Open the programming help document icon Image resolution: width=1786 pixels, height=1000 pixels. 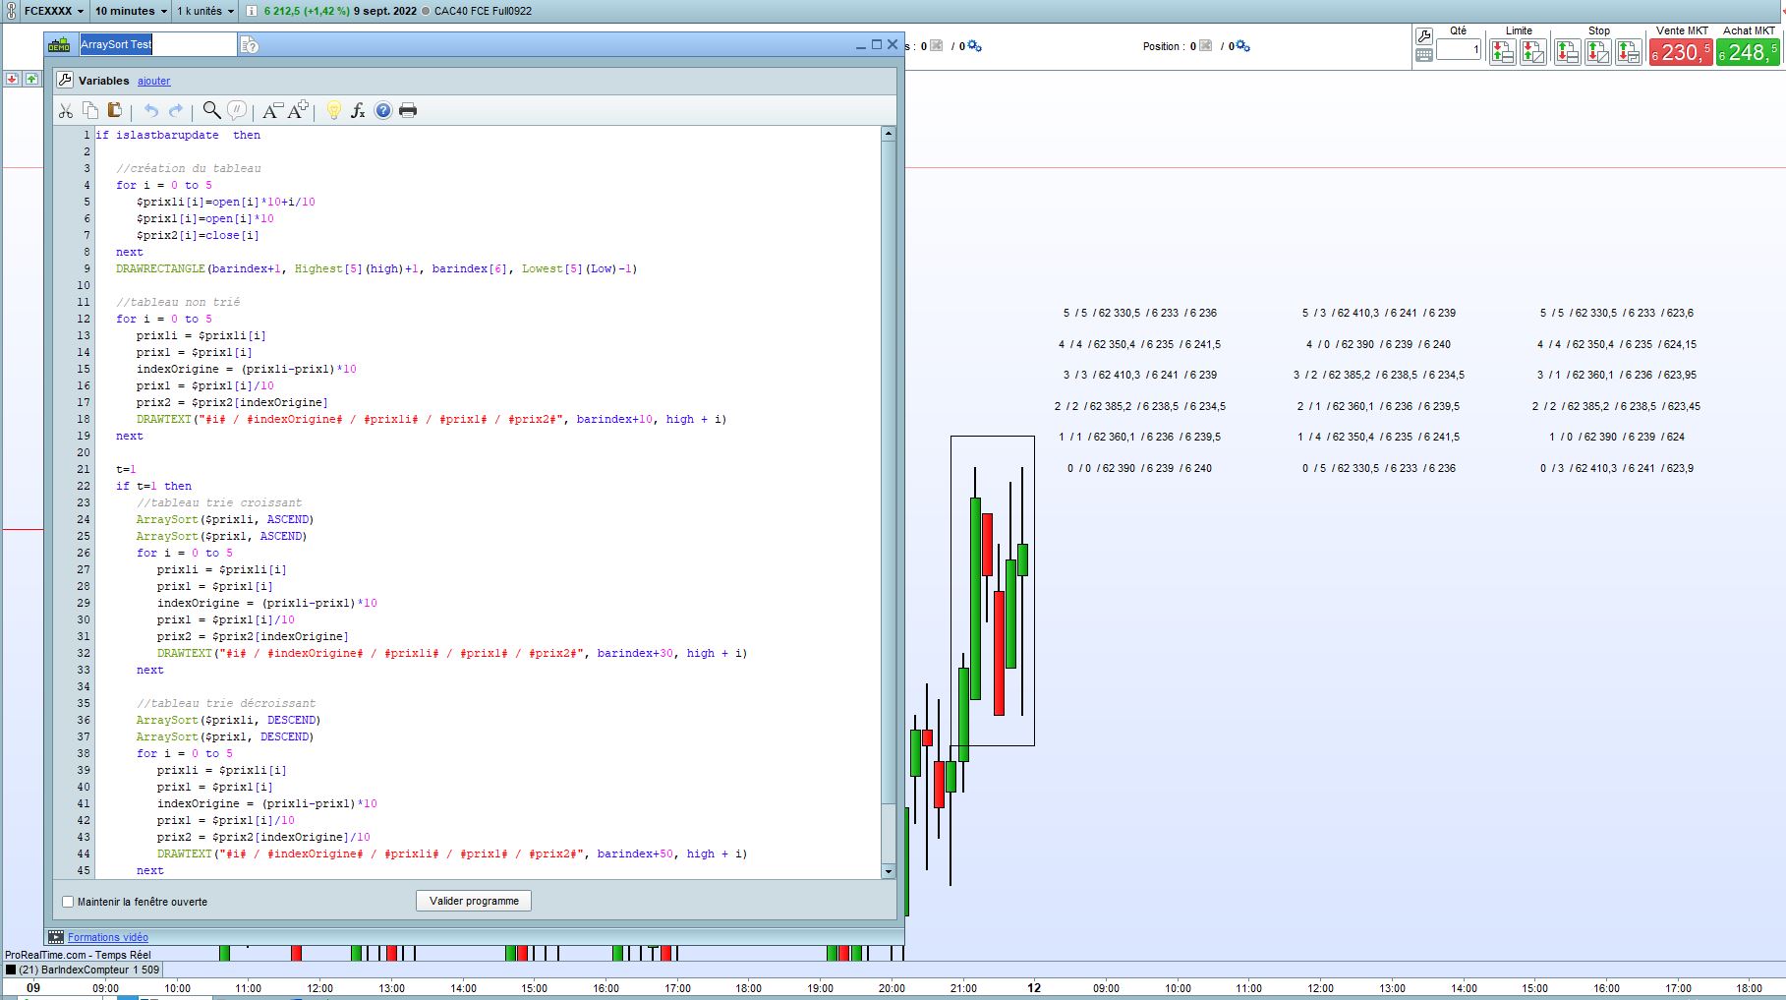click(x=250, y=45)
